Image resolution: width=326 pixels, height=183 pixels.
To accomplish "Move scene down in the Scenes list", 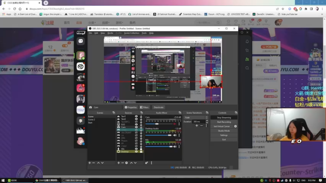I will point(102,163).
